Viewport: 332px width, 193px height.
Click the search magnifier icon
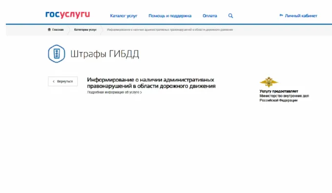point(230,16)
